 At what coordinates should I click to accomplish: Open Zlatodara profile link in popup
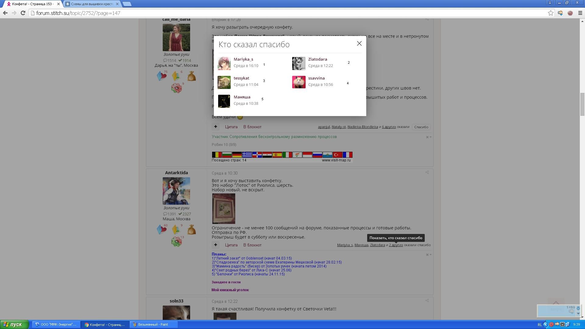317,59
